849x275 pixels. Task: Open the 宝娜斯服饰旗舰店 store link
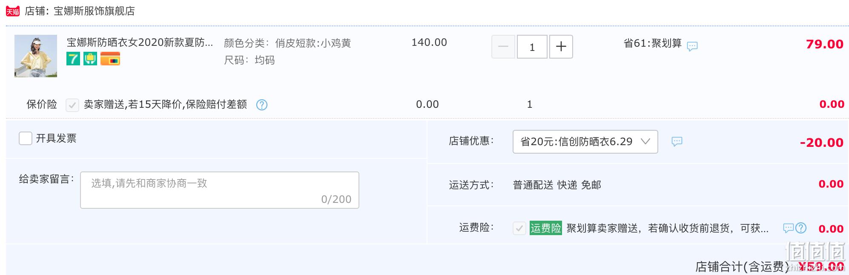94,11
